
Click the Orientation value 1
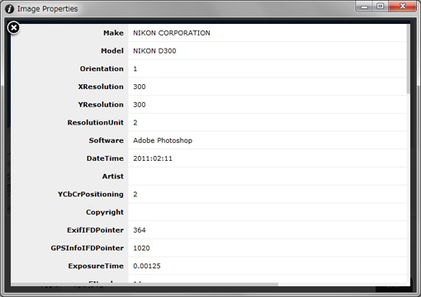point(135,68)
